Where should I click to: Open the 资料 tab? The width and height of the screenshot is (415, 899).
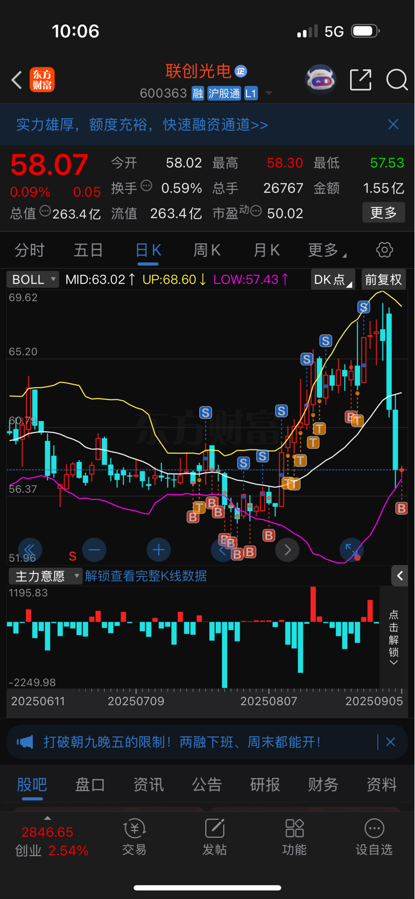click(382, 785)
